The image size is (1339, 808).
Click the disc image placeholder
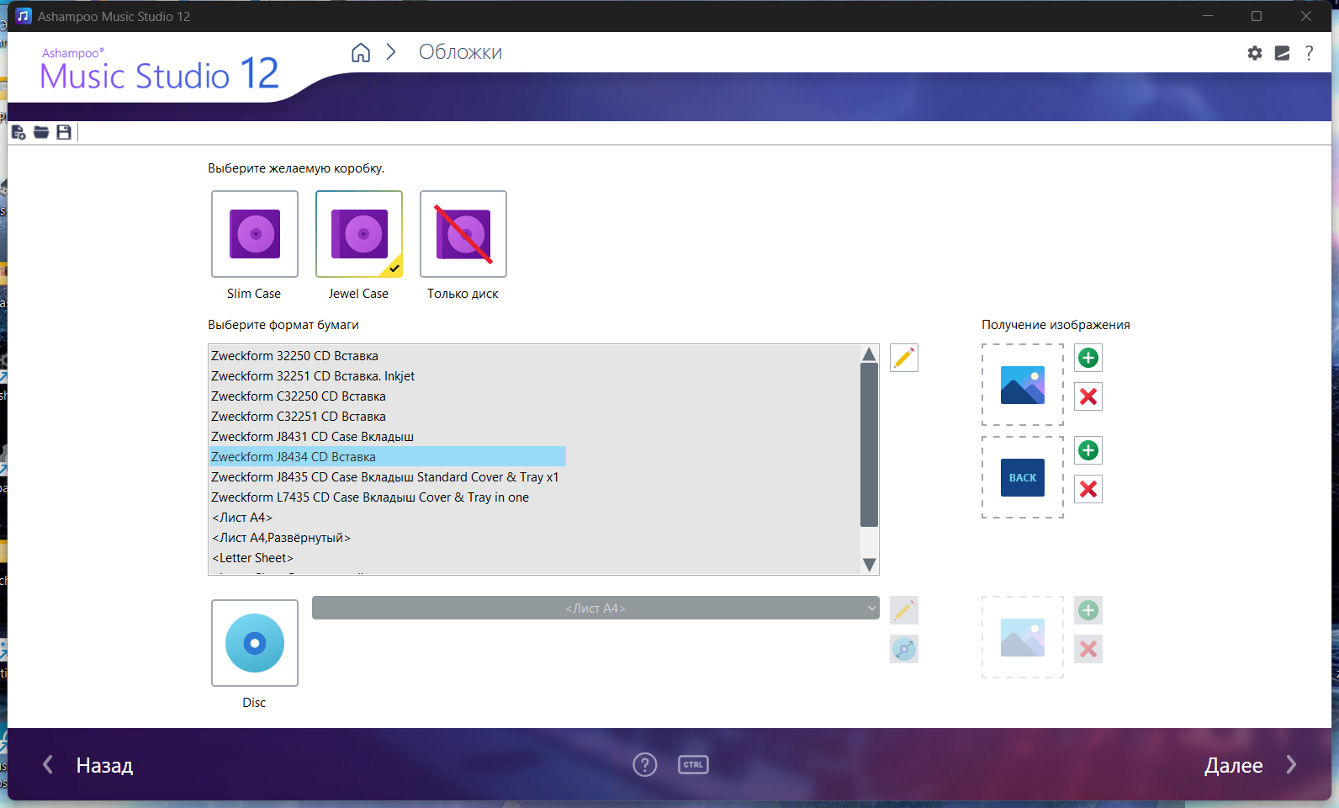[x=1023, y=637]
